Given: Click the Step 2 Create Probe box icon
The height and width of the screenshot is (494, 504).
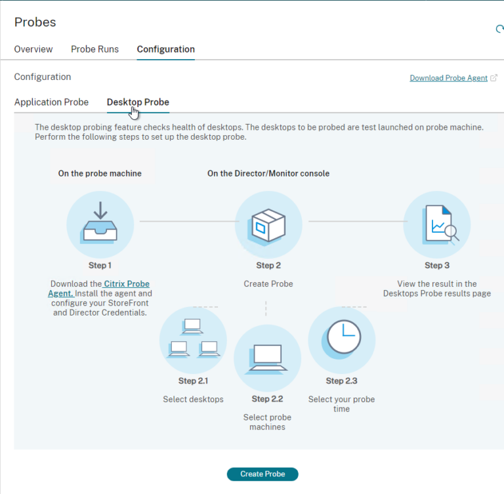Looking at the screenshot, I should pos(268,224).
